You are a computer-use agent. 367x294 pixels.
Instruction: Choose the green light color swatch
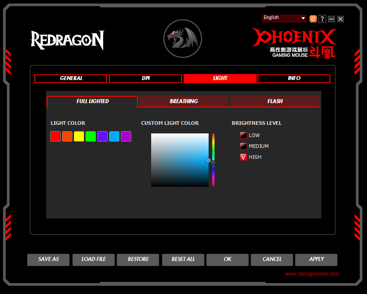[x=91, y=137]
